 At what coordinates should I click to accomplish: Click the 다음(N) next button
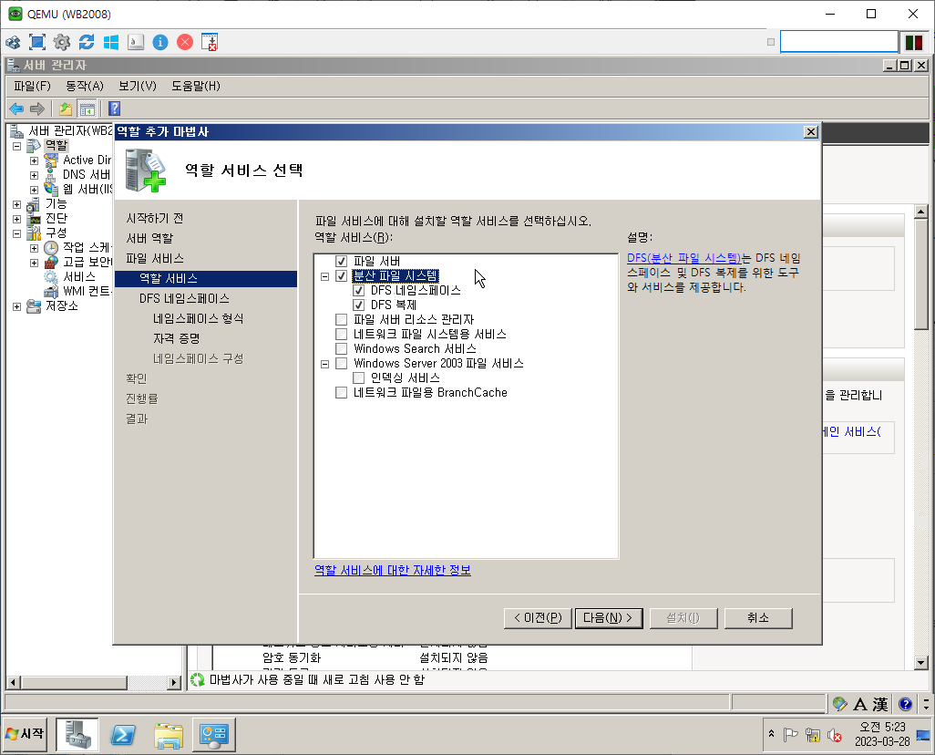tap(609, 617)
